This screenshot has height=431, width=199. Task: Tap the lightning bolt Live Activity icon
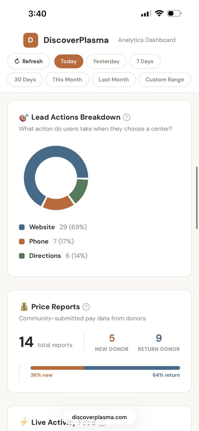(x=24, y=422)
